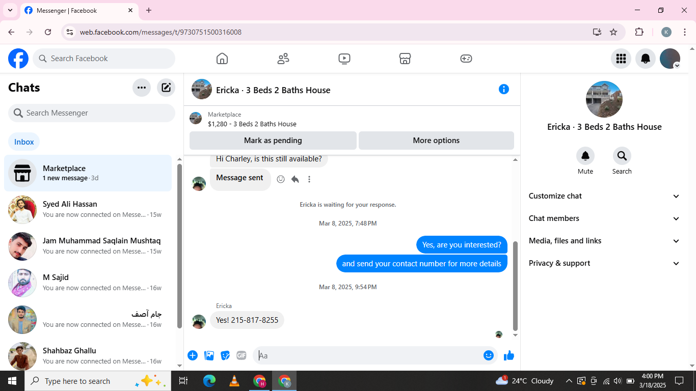Bookmark this tab with the star

[613, 32]
